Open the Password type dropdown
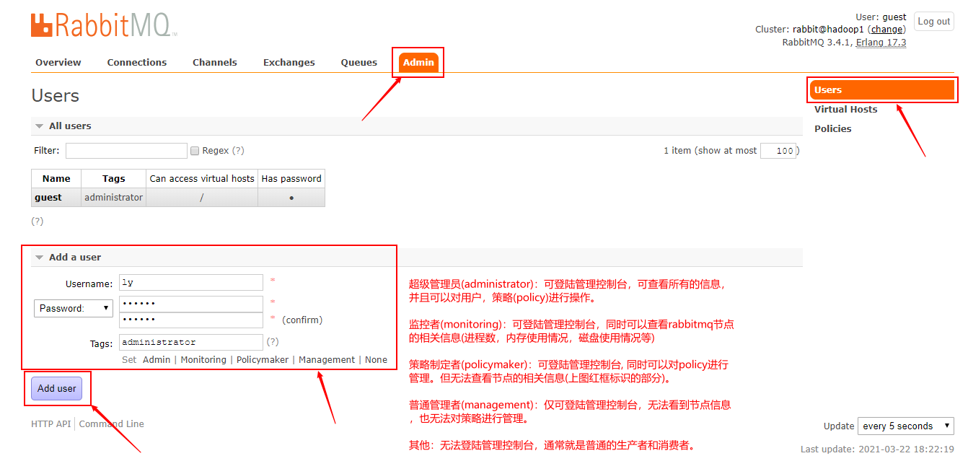This screenshot has height=474, width=968. pos(74,308)
